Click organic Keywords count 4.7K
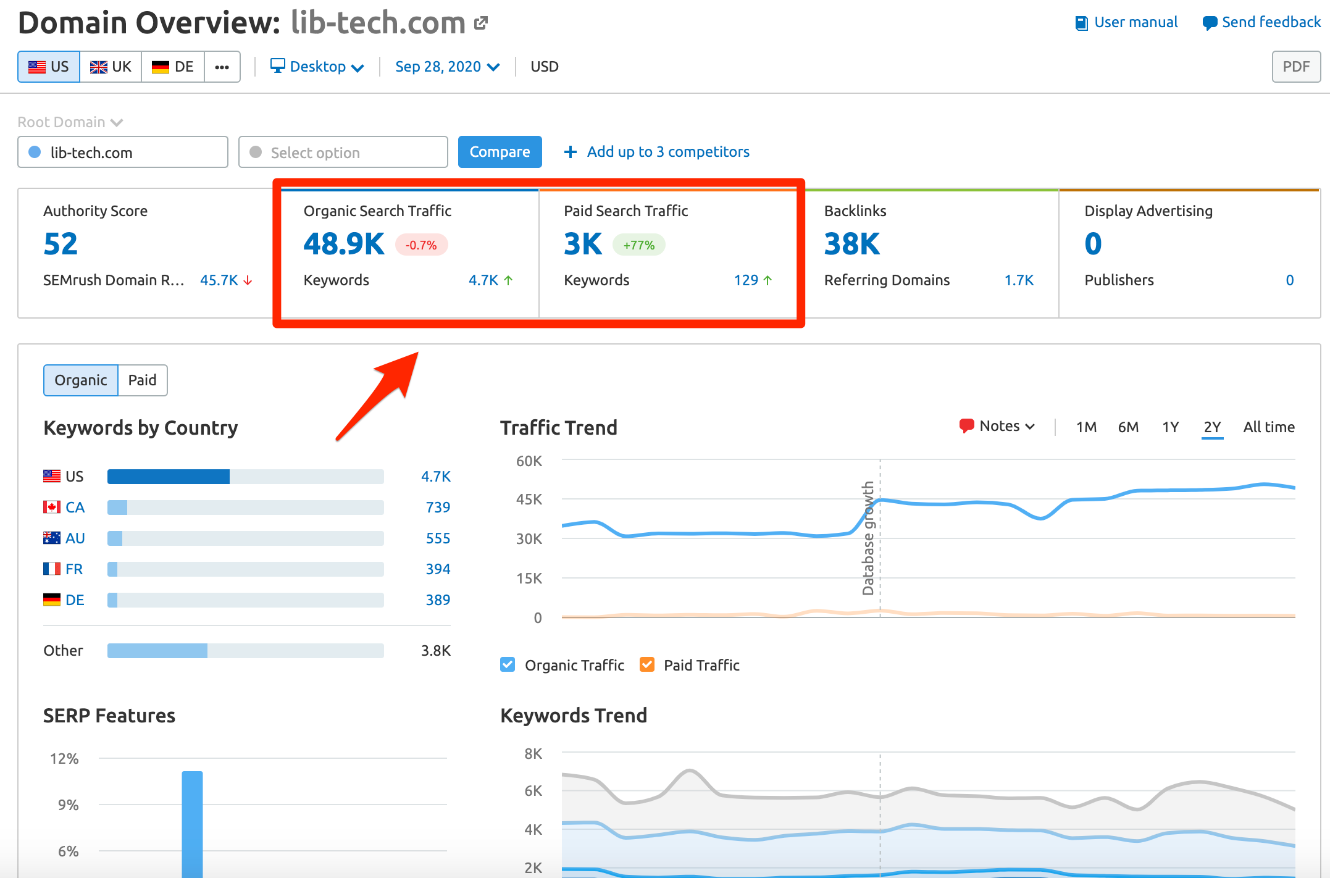Screen dimensions: 1330x878 tap(483, 280)
